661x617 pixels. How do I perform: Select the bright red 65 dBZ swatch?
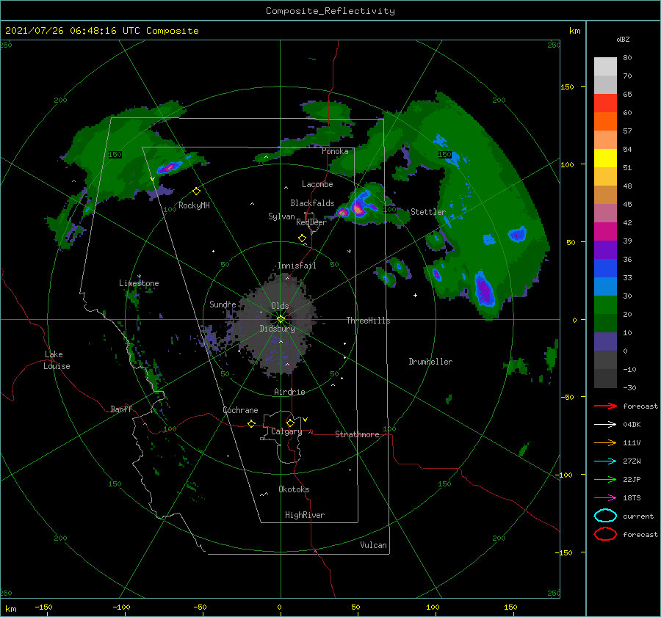pos(605,103)
